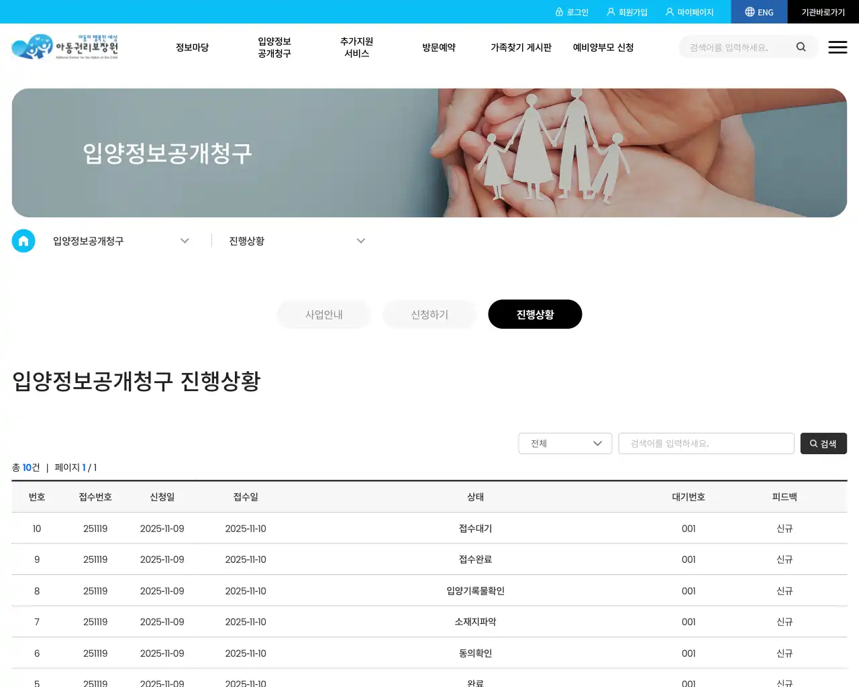Image resolution: width=859 pixels, height=687 pixels.
Task: Expand the 진행상황 breadcrumb dropdown
Action: point(361,240)
